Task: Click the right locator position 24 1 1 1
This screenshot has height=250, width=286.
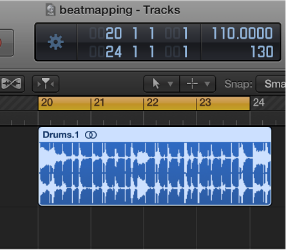Action: 138,52
